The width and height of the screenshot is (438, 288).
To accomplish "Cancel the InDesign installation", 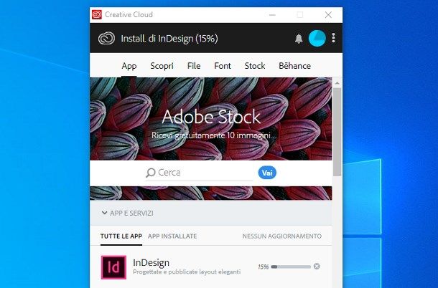I will click(x=317, y=267).
